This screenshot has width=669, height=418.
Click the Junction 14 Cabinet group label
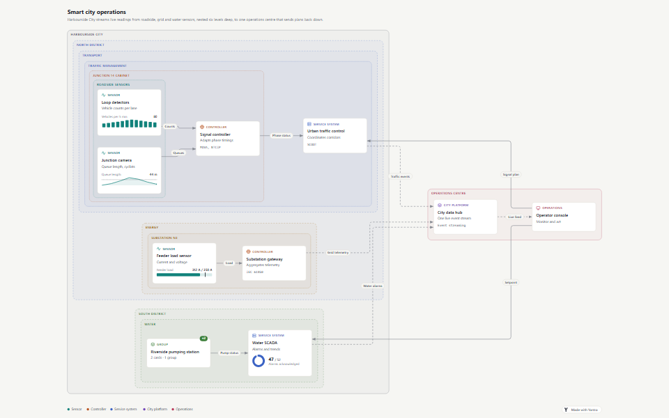[x=111, y=75]
